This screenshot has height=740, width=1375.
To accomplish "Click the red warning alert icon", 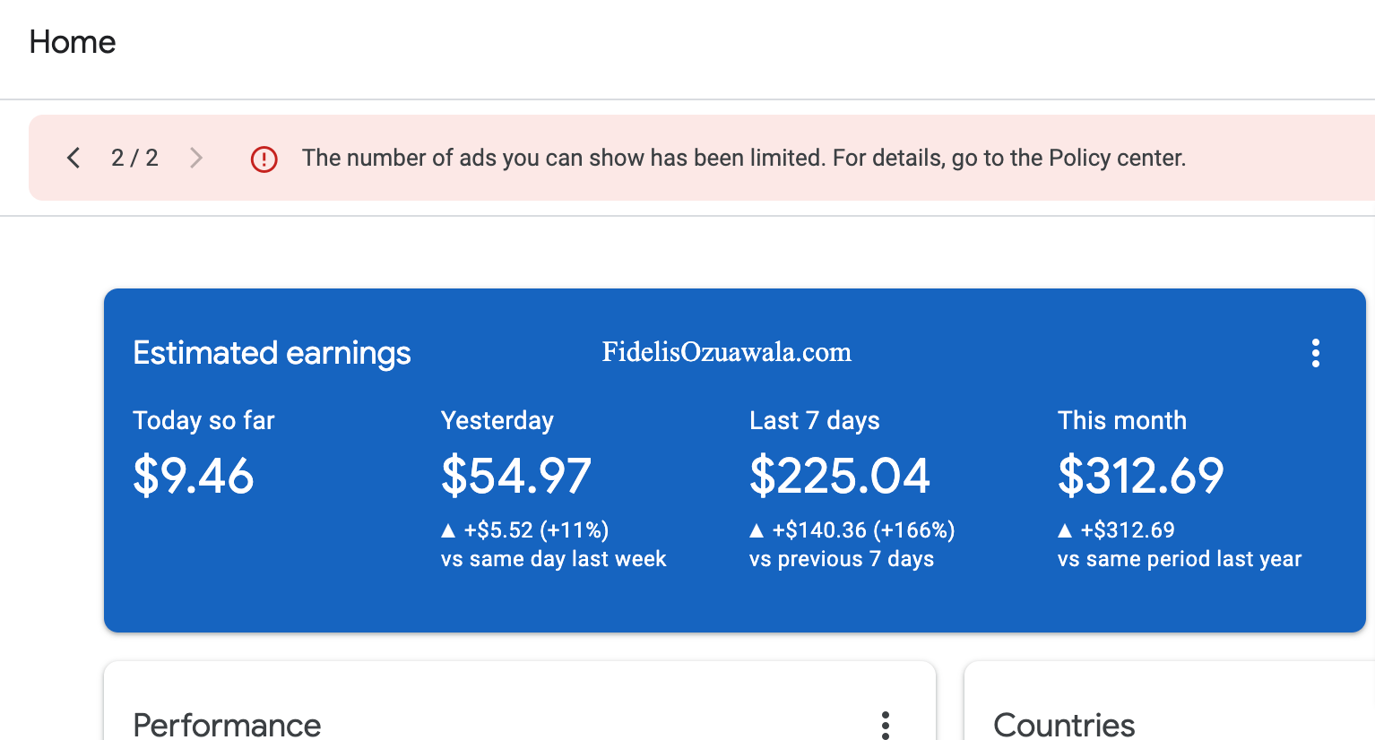I will (x=264, y=159).
